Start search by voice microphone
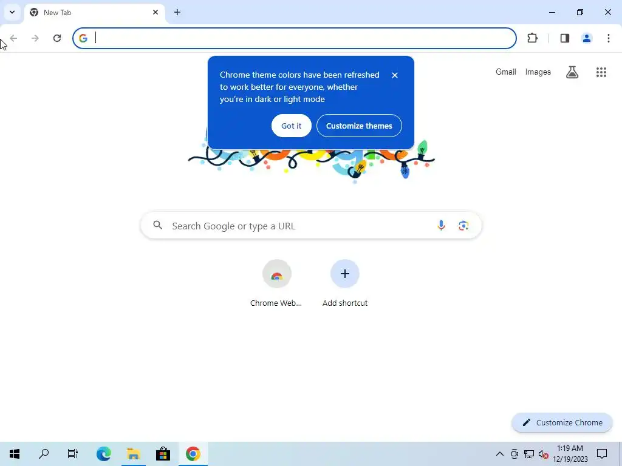 pos(441,226)
